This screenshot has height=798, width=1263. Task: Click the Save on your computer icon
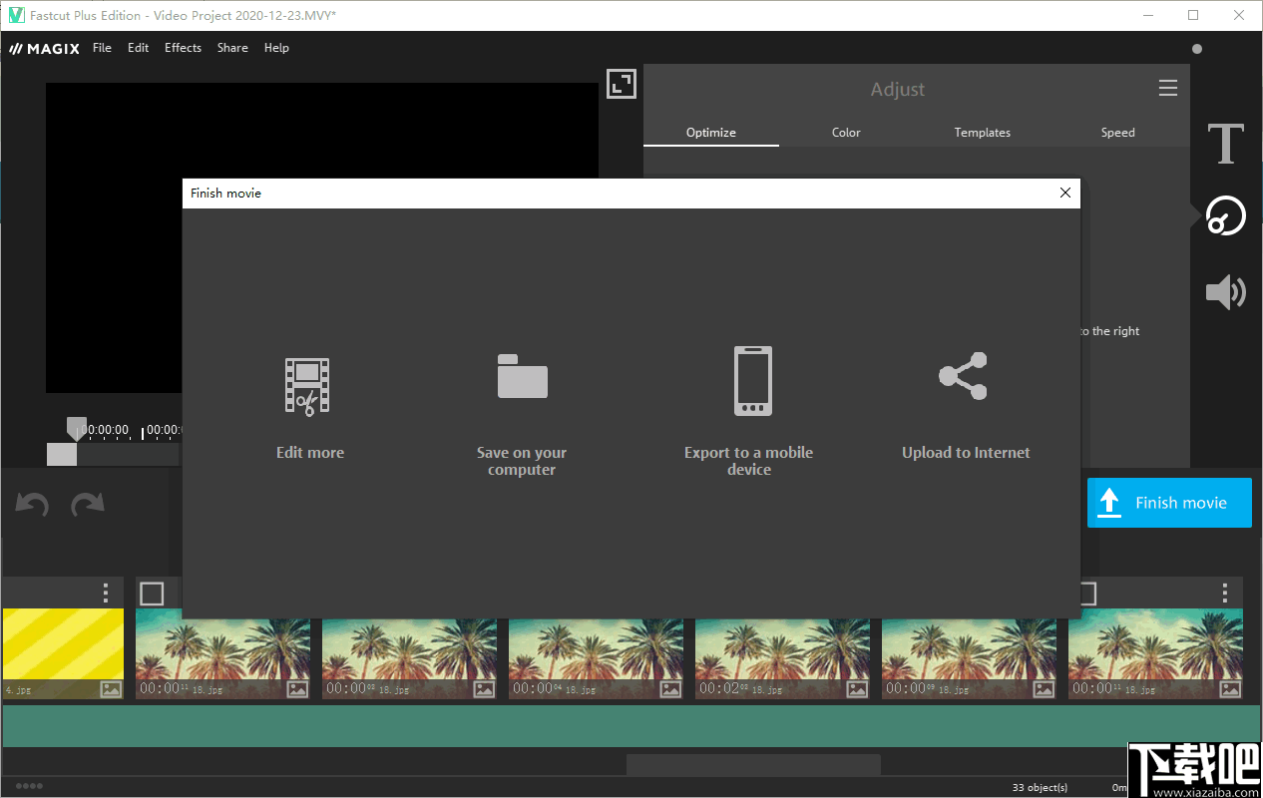pos(521,378)
